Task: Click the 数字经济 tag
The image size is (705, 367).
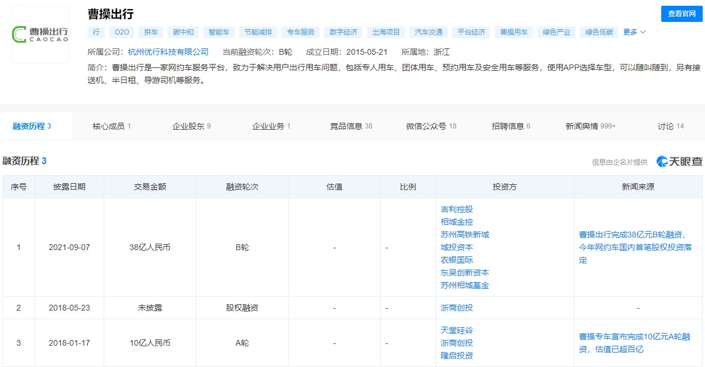Action: pyautogui.click(x=343, y=32)
